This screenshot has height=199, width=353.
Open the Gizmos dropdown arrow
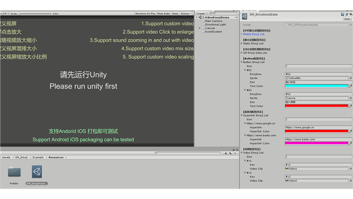tap(191, 14)
